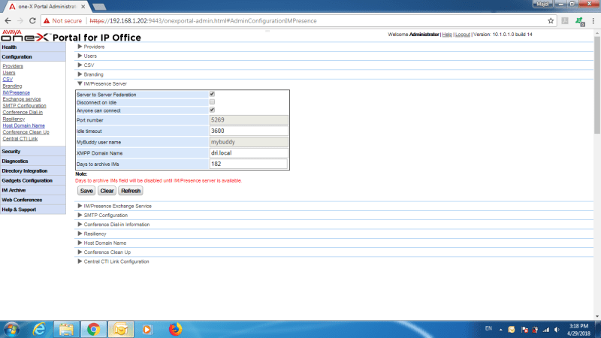The width and height of the screenshot is (601, 338).
Task: Click the Idle timeout field
Action: click(x=249, y=131)
